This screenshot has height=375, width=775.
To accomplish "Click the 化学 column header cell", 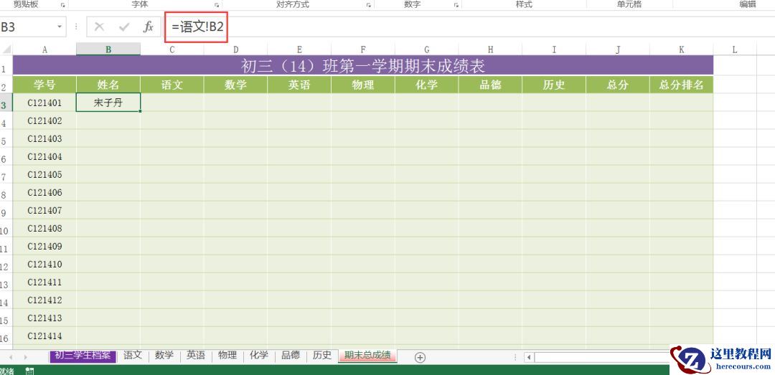I will point(426,85).
